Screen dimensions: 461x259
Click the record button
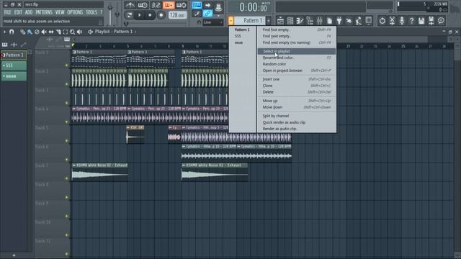point(161,15)
